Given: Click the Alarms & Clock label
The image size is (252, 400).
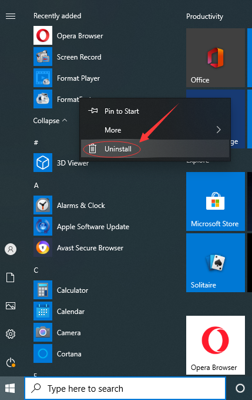Looking at the screenshot, I should 81,206.
